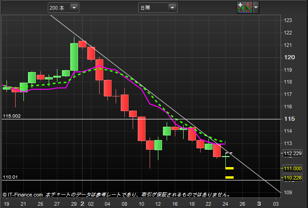This screenshot has width=308, height=208.
Task: Click date axis label 29
Action: [x=73, y=204]
